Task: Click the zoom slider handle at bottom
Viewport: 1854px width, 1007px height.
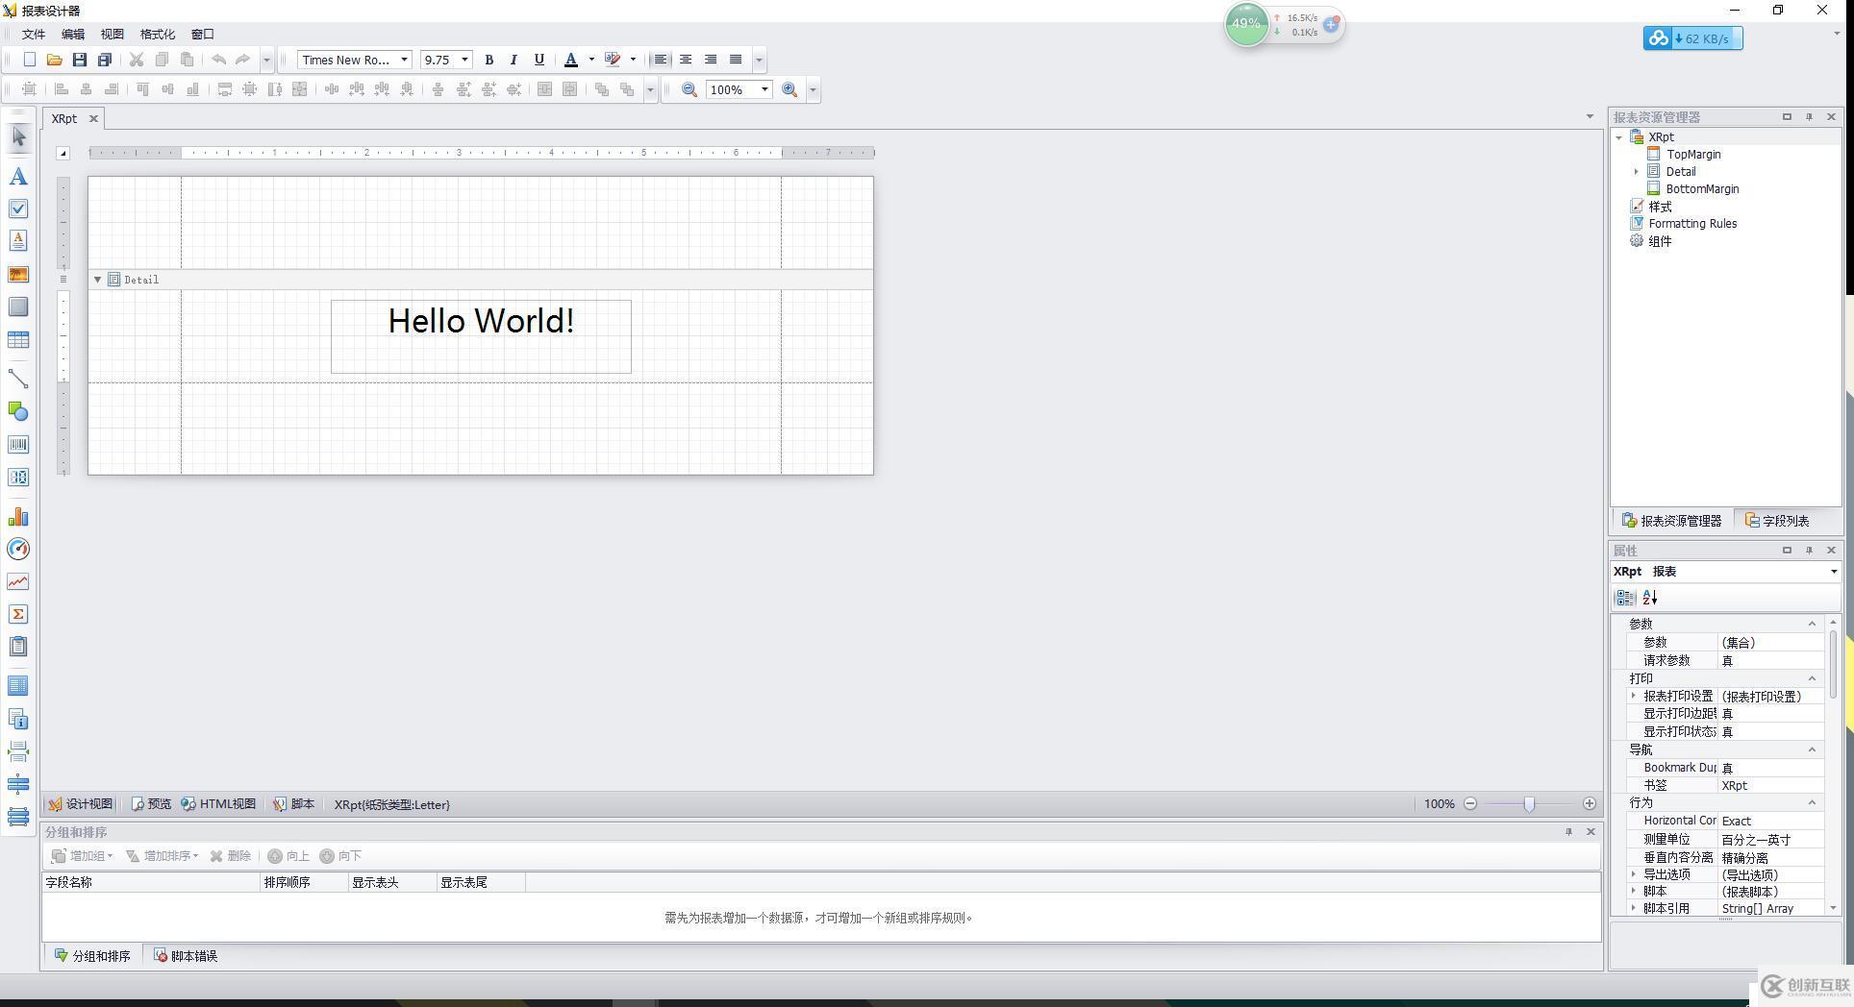Action: (x=1529, y=804)
